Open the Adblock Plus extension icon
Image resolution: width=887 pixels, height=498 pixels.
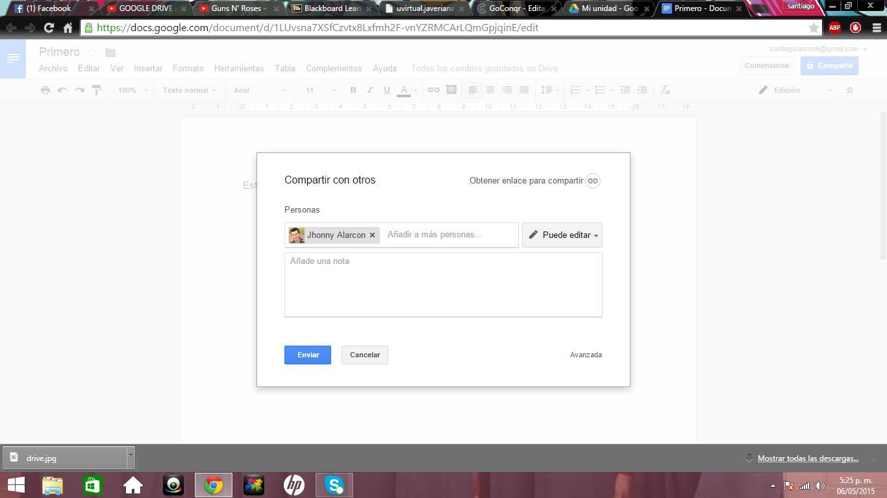(834, 28)
